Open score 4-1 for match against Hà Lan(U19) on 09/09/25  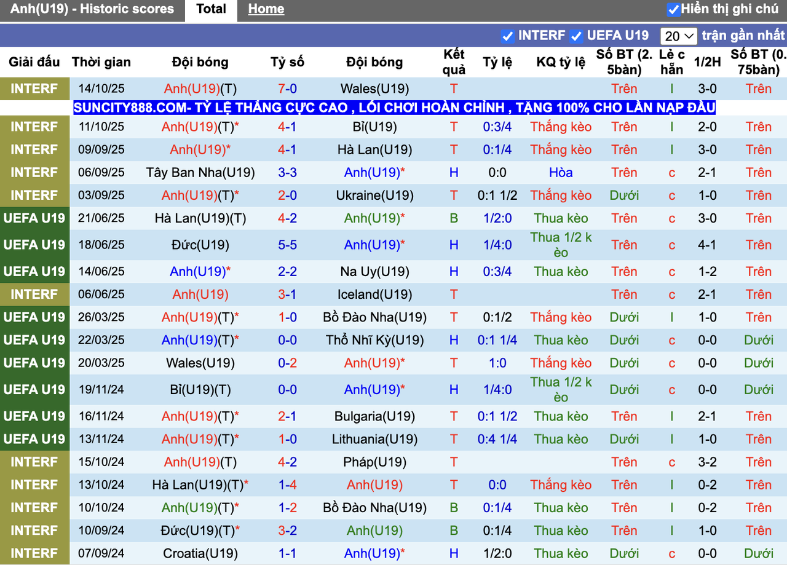click(x=287, y=150)
